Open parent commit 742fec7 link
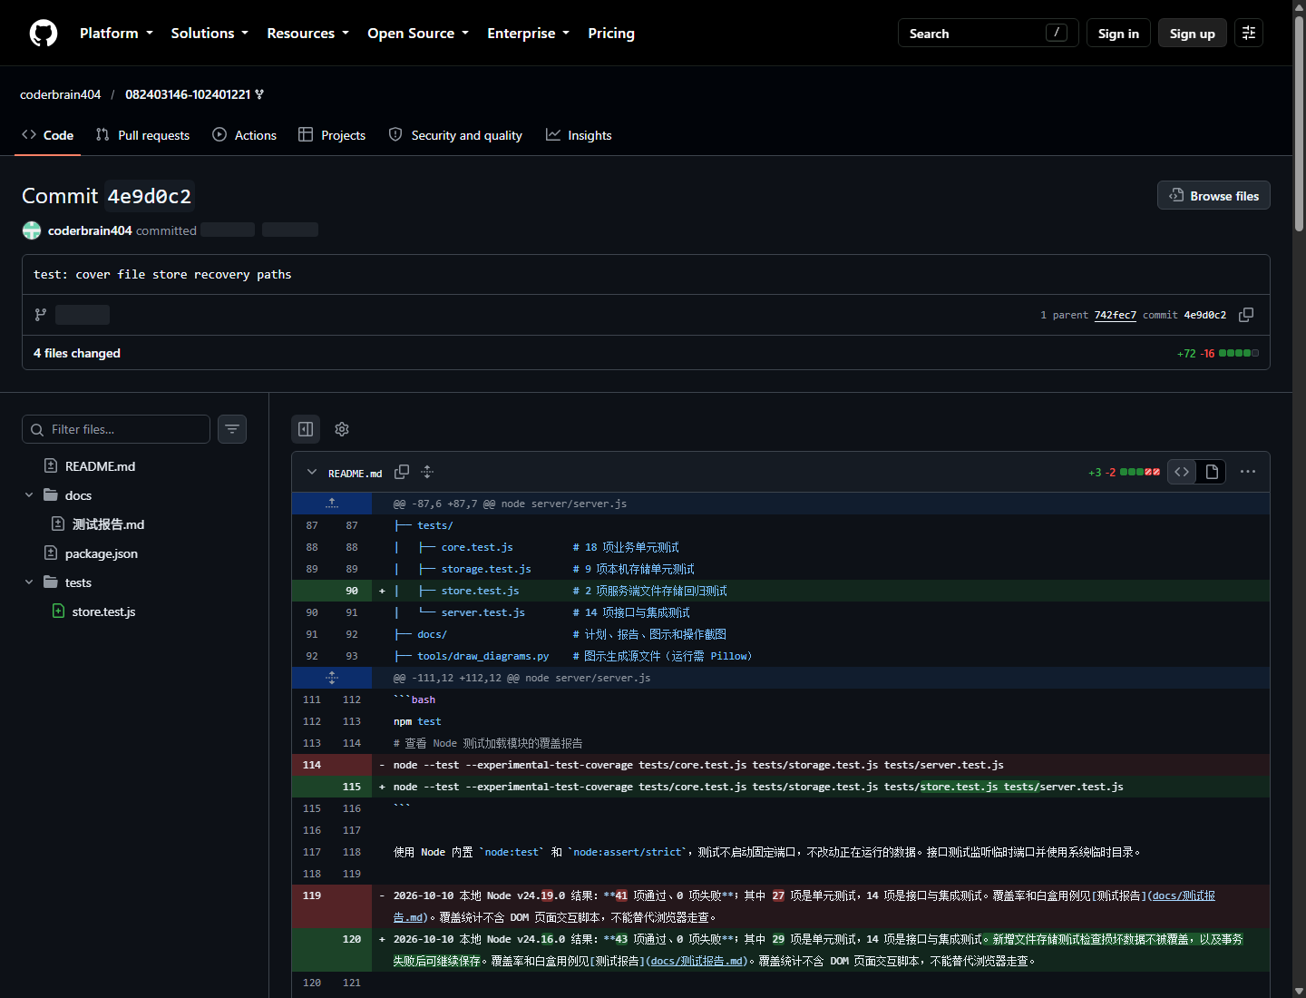The width and height of the screenshot is (1306, 998). (x=1116, y=316)
